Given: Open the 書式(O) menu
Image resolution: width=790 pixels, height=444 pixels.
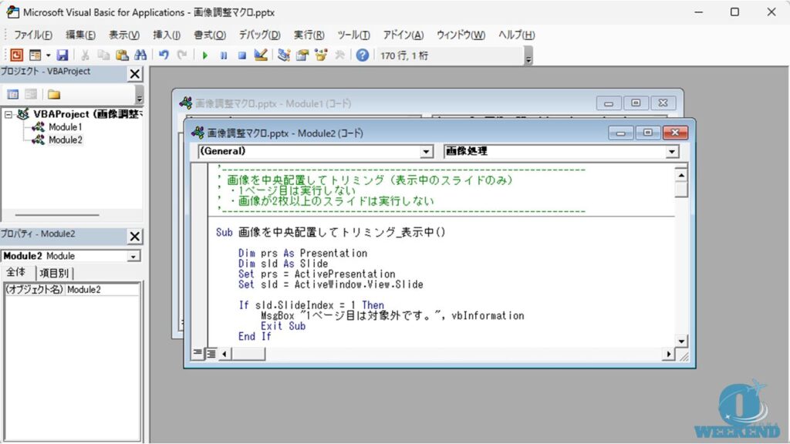Looking at the screenshot, I should (x=210, y=35).
